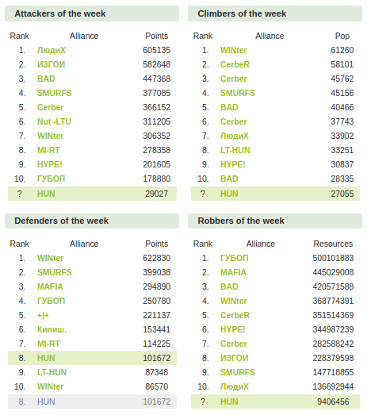Select LT-HUN in Climbers of the week
The width and height of the screenshot is (367, 415).
click(x=235, y=150)
